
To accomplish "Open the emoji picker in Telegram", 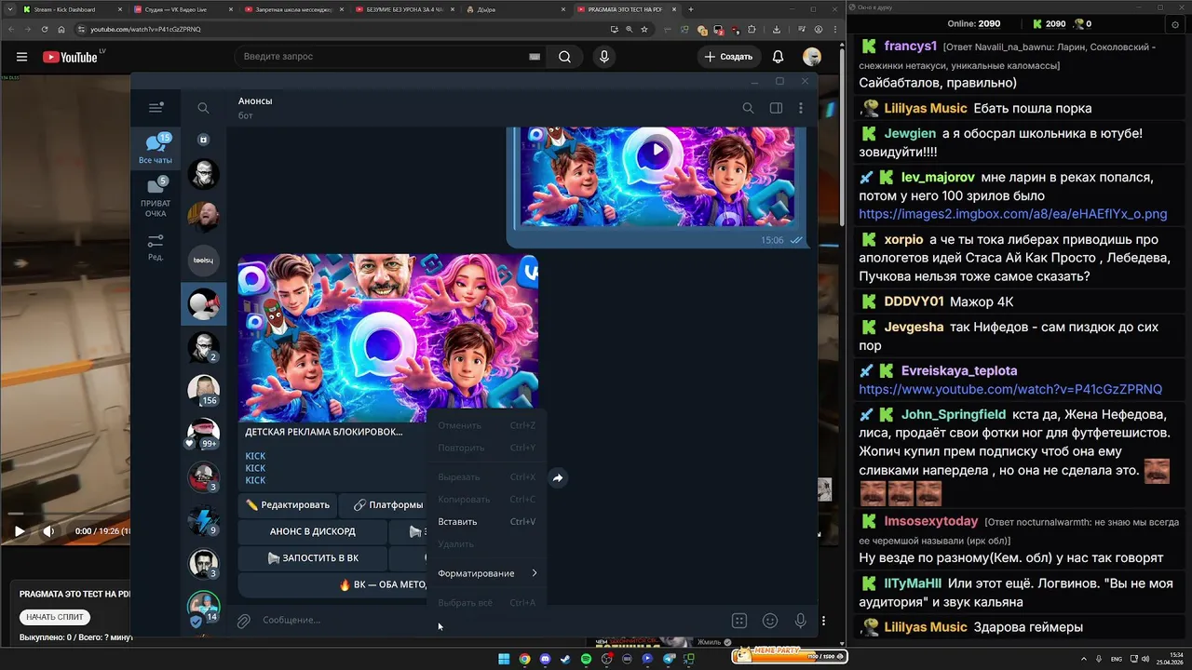I will pos(770,621).
